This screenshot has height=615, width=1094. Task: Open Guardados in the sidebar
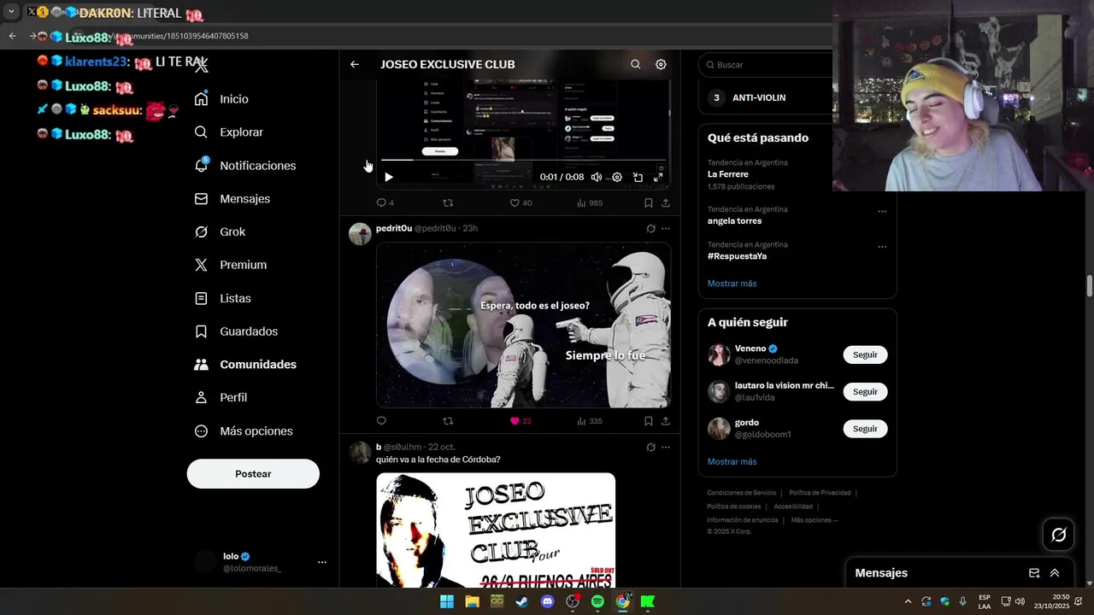(237, 331)
